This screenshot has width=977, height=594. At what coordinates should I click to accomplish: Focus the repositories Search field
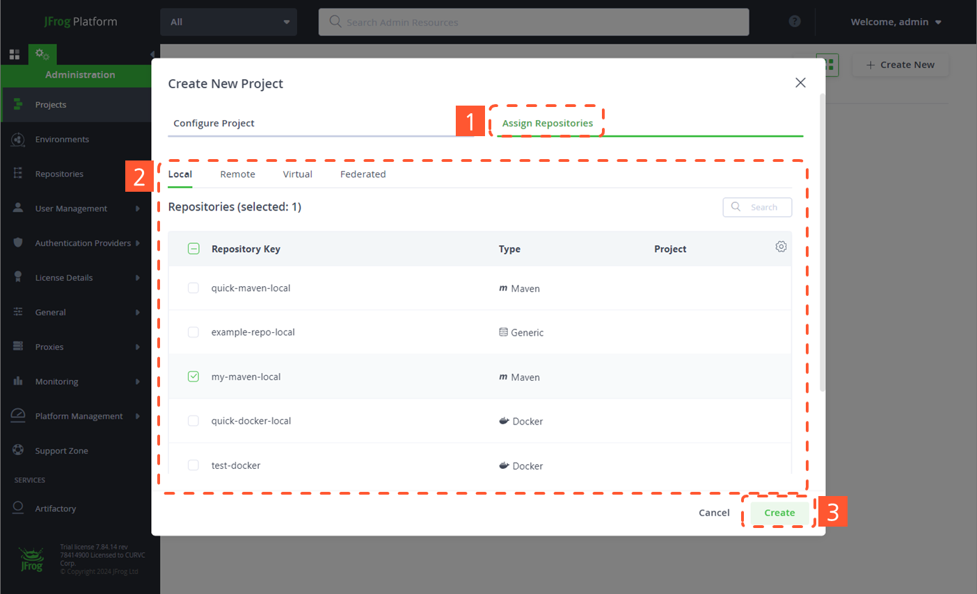[x=763, y=207]
